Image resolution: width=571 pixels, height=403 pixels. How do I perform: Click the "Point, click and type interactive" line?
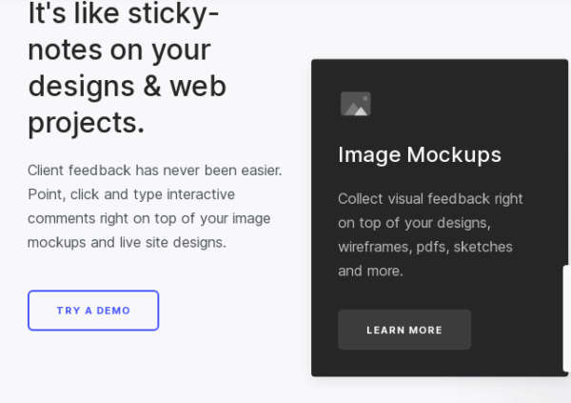[131, 194]
